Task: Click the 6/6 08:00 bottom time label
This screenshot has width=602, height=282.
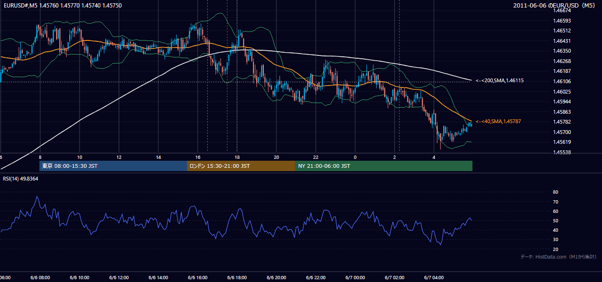Action: click(x=40, y=277)
